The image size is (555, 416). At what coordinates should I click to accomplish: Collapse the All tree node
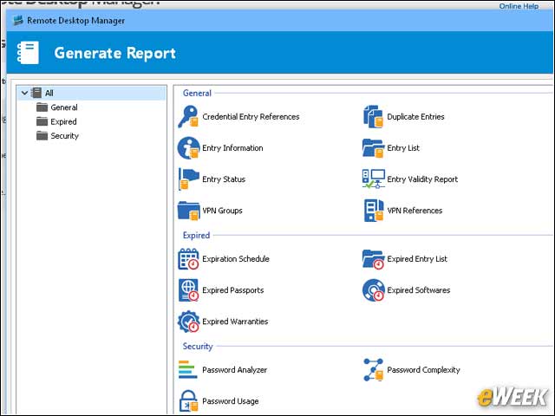tap(24, 93)
